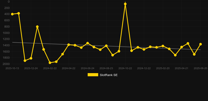Select the data point at 2024-08-23
This screenshot has width=208, height=101.
[106, 46]
